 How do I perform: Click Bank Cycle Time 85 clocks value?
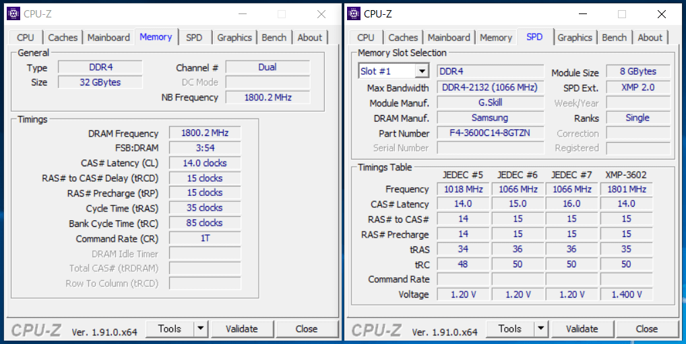(x=205, y=223)
